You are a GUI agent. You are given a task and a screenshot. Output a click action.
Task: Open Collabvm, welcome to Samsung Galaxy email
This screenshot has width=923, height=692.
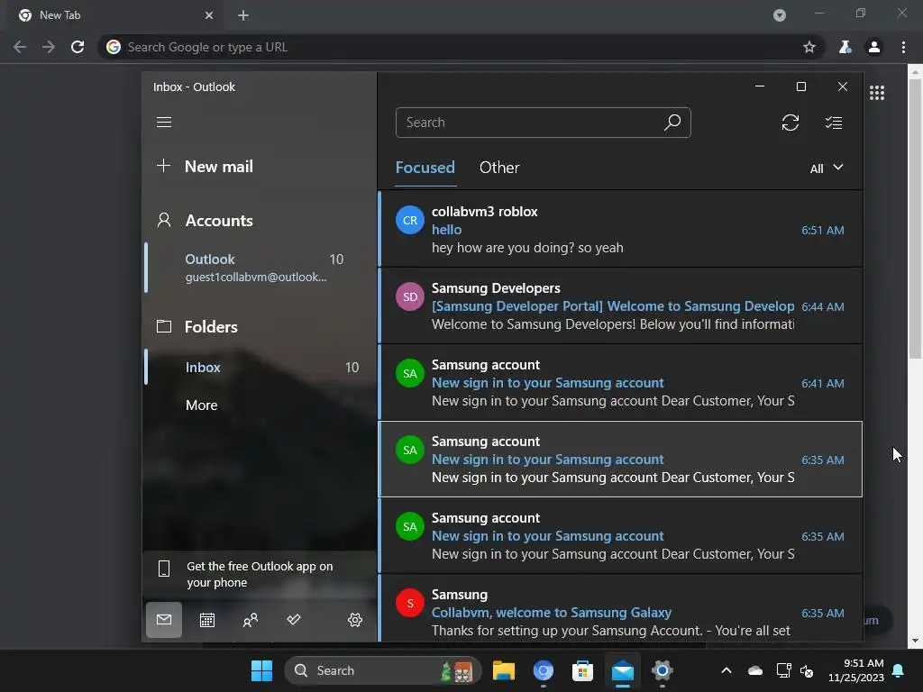pos(620,609)
